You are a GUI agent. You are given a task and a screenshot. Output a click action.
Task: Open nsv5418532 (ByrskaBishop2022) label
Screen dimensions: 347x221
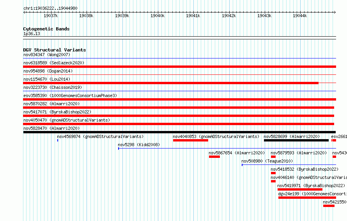point(305,169)
